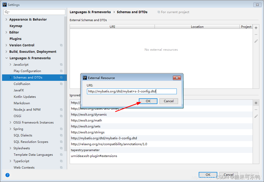Expand the Editor settings section
The height and width of the screenshot is (182, 264).
6,32
